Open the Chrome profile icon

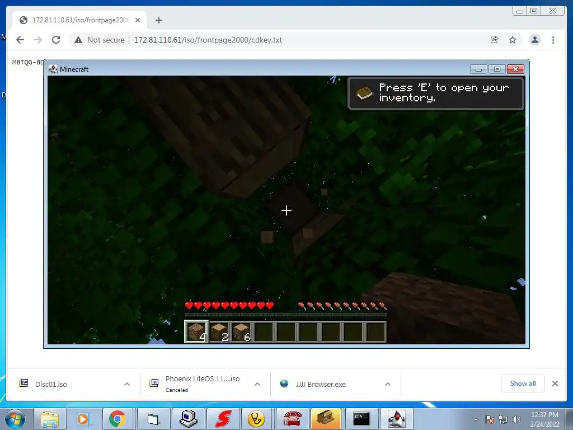[534, 40]
